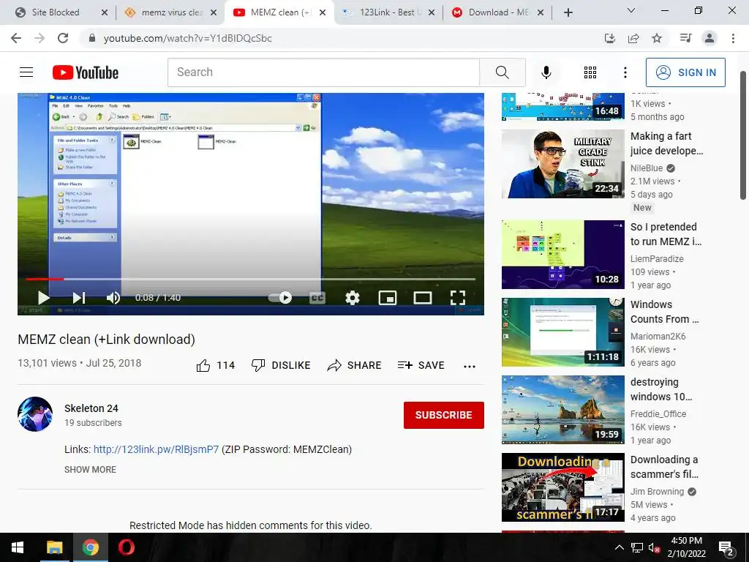Bookmark this page with the star icon
The image size is (749, 562).
[x=657, y=38]
